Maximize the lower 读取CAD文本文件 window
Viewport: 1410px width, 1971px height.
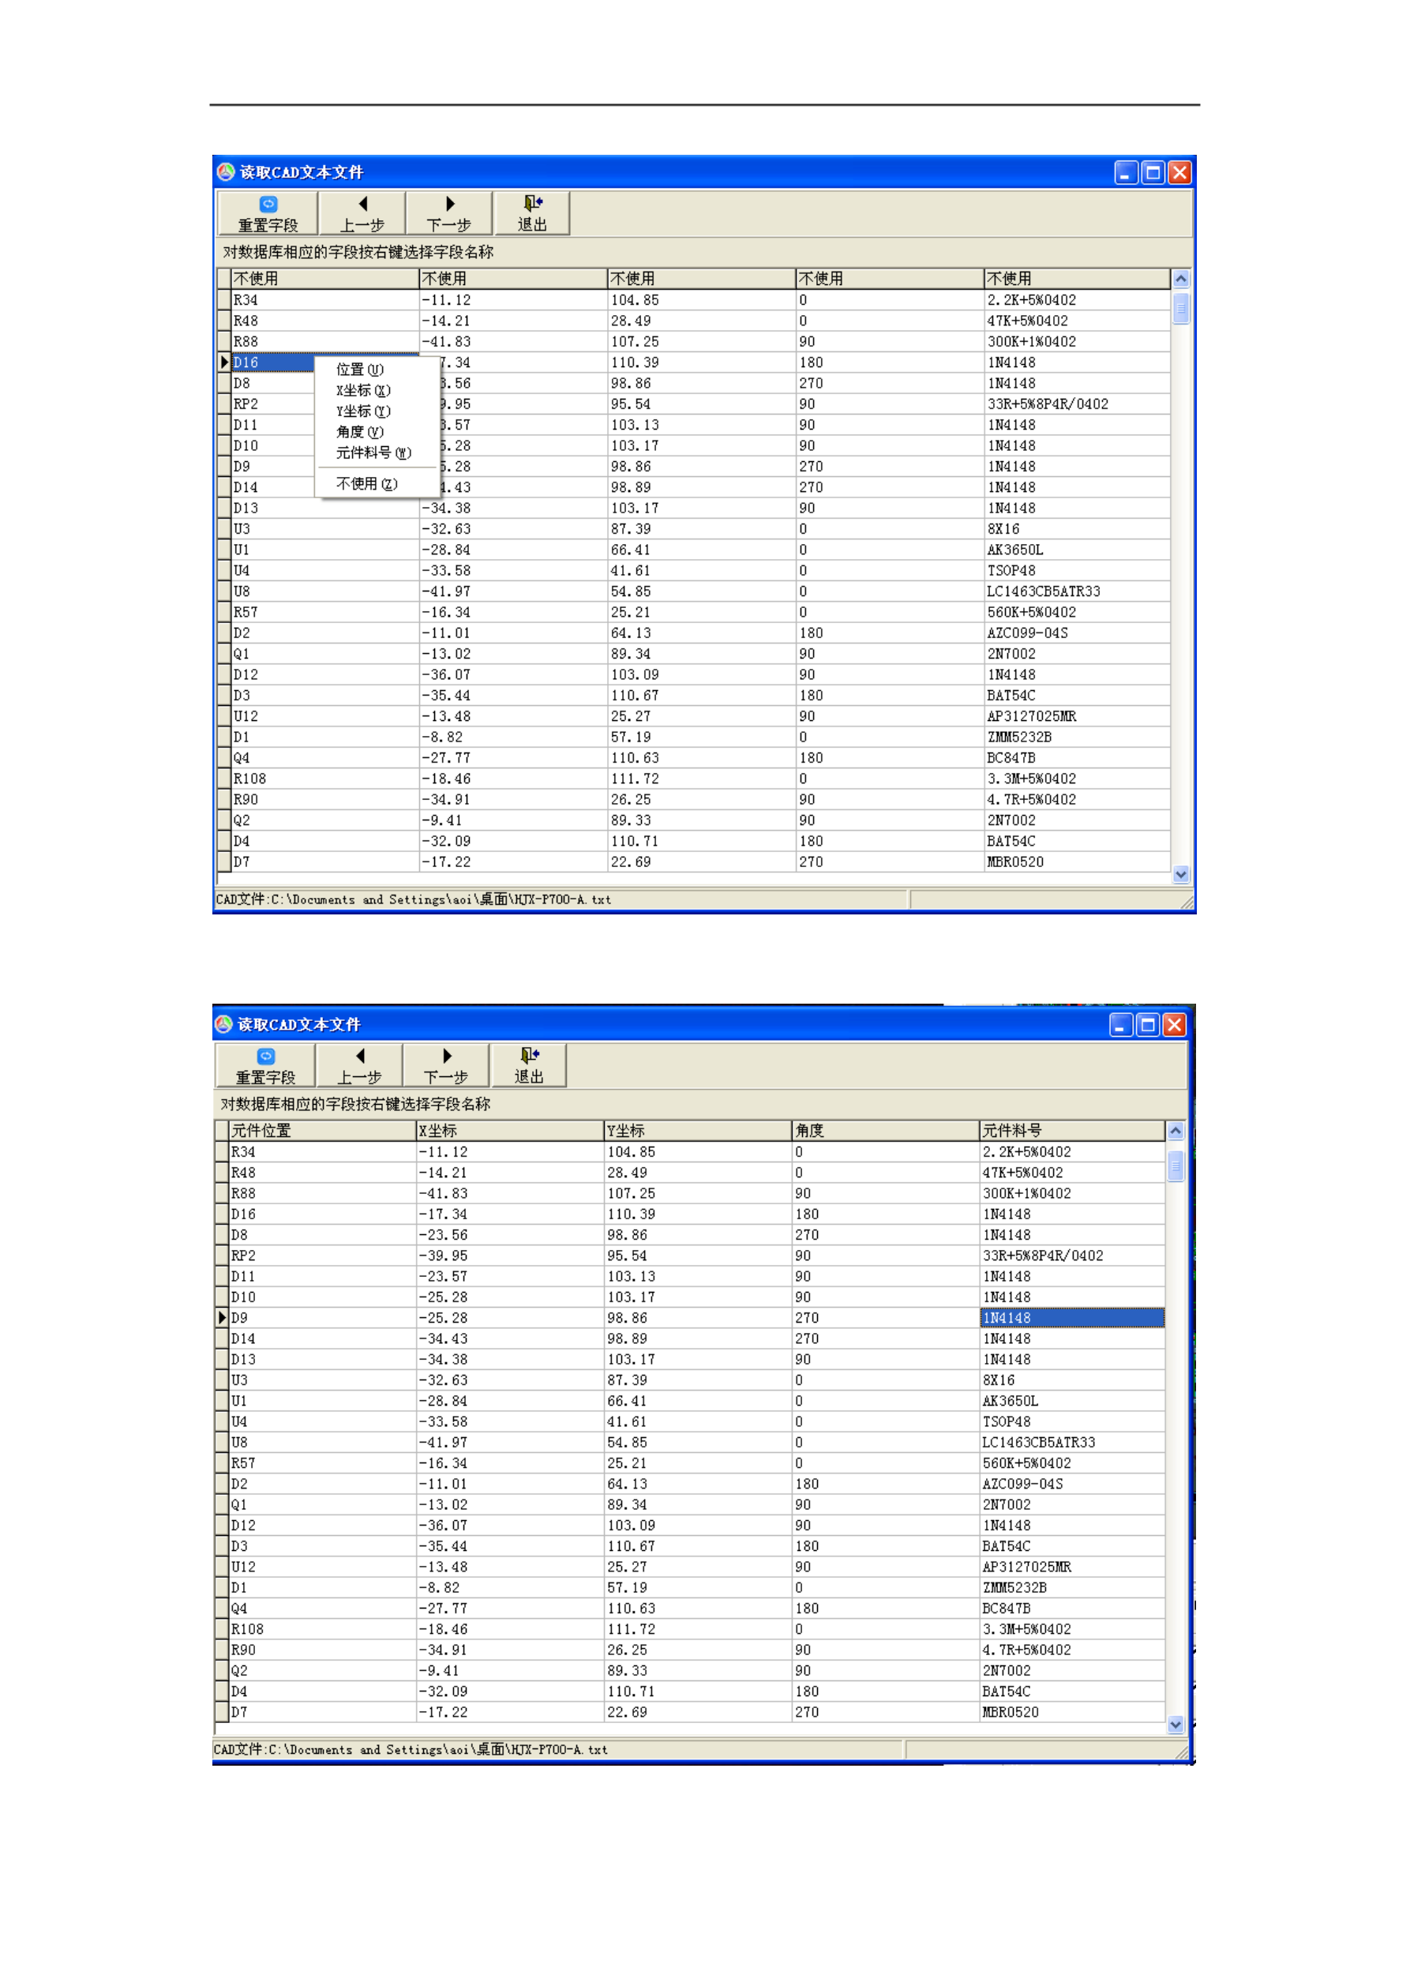click(1148, 1026)
